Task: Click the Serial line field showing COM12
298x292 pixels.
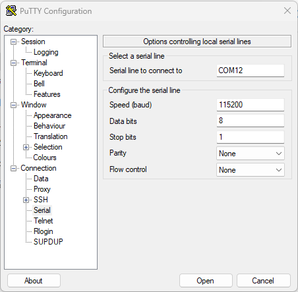Action: (x=251, y=71)
